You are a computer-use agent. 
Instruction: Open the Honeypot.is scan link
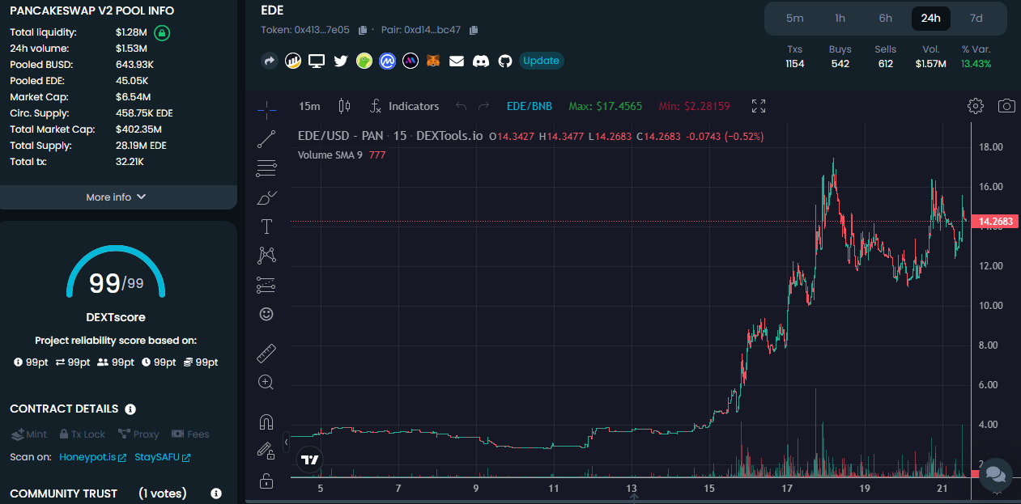tap(92, 458)
